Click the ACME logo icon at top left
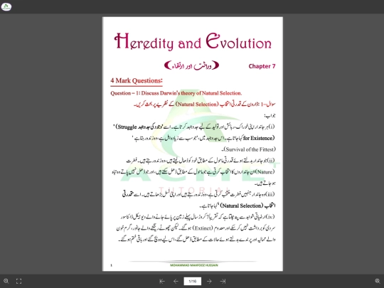 coord(6,6)
